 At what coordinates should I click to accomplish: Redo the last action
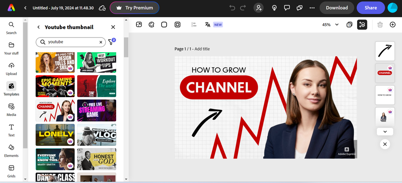pyautogui.click(x=243, y=8)
